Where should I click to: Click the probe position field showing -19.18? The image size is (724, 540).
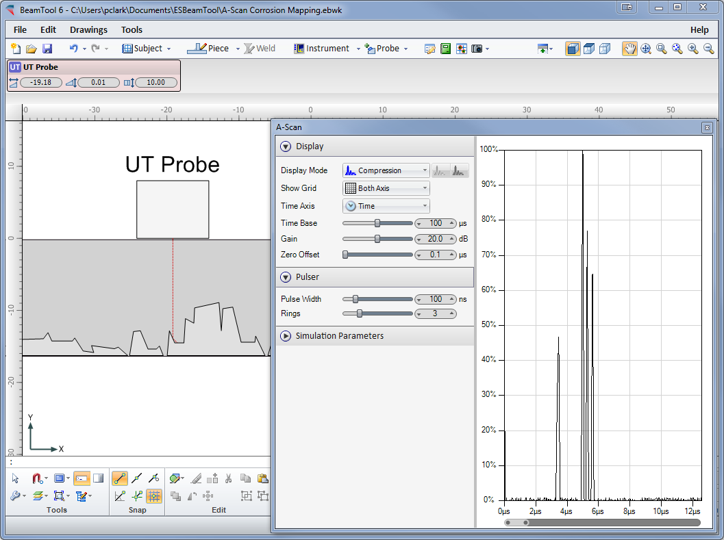(41, 83)
